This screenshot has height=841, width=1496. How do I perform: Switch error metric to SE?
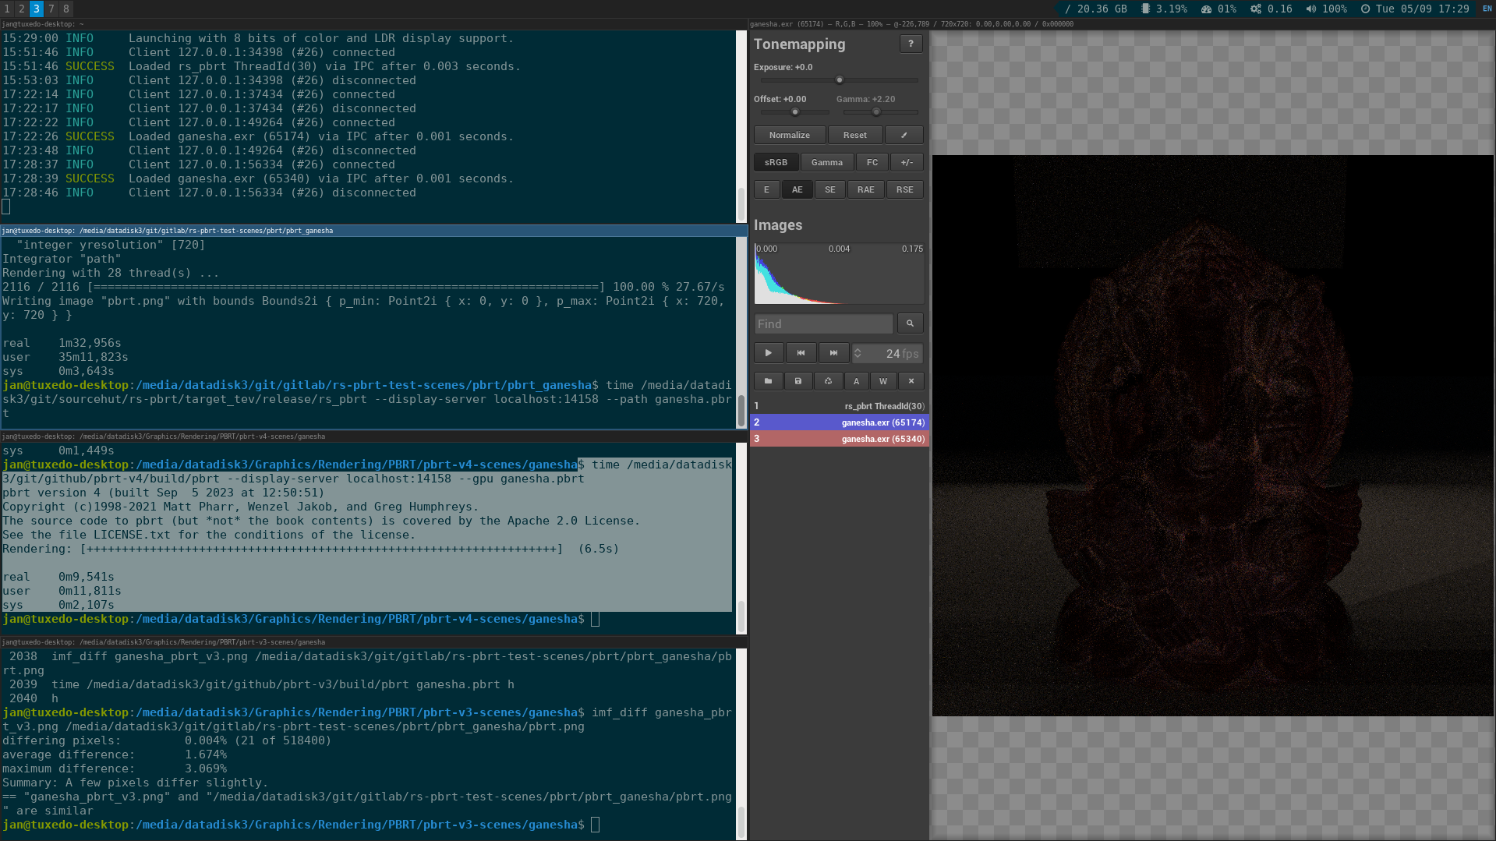[829, 190]
